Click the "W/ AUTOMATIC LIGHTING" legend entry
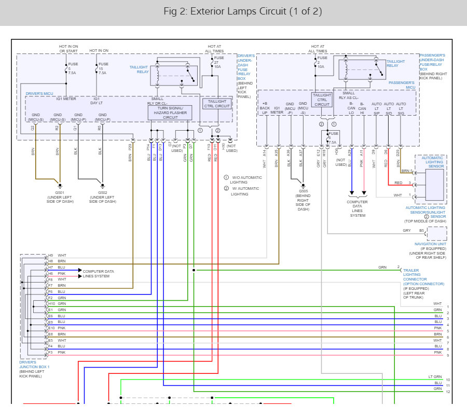The height and width of the screenshot is (420, 467). pos(241,191)
